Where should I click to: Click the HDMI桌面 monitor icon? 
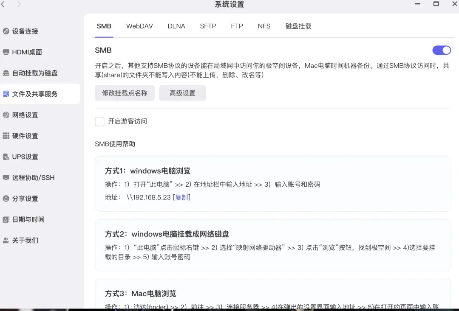pos(6,52)
